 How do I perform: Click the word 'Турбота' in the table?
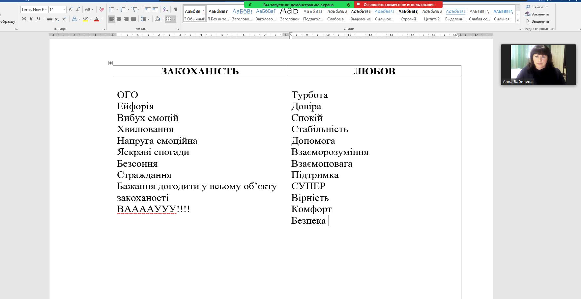click(x=309, y=95)
